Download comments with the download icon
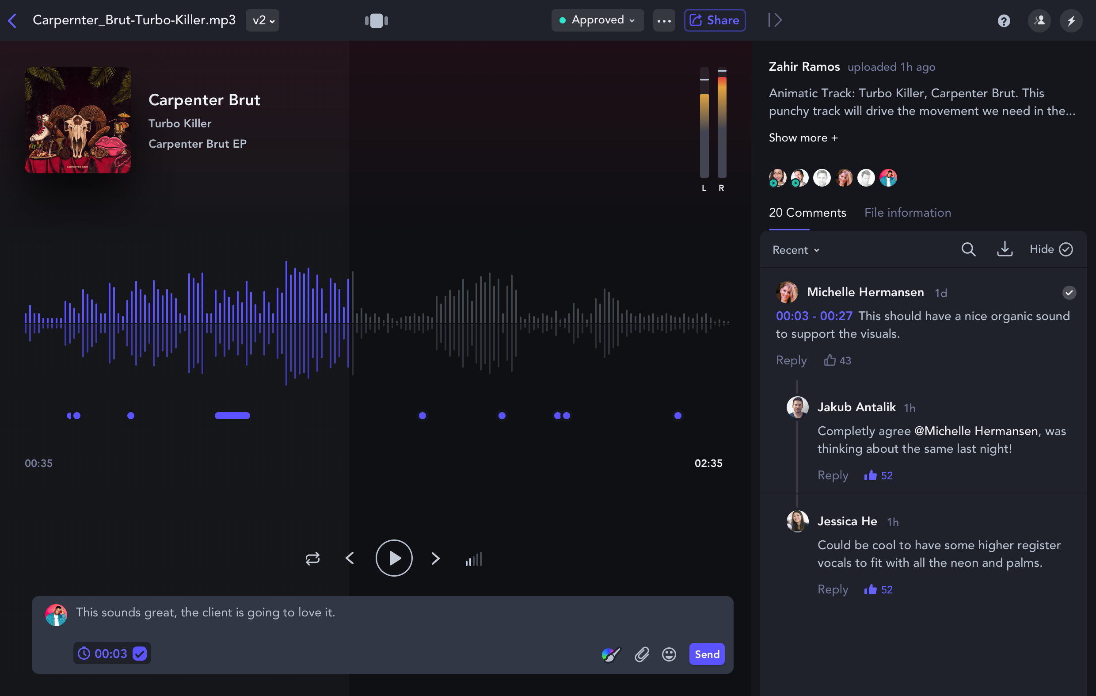 pos(1005,249)
